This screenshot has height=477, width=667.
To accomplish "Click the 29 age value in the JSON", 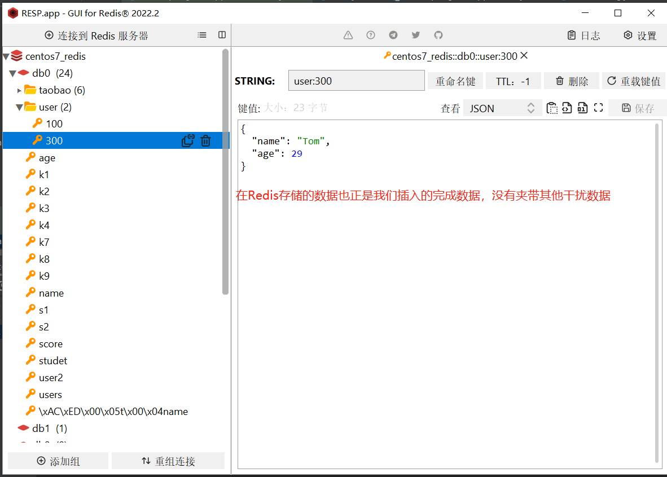I will point(296,154).
